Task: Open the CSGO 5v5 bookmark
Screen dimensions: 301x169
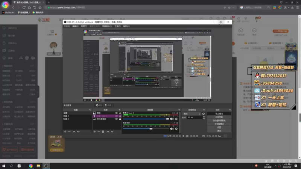Action: [8, 12]
